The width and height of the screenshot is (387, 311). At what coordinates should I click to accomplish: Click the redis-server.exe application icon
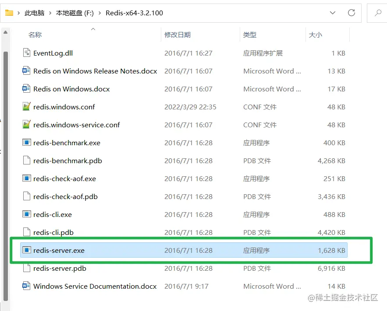tap(27, 250)
